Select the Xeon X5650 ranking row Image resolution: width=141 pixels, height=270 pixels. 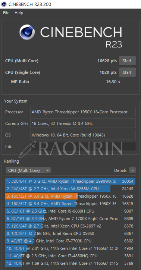pyautogui.click(x=70, y=233)
